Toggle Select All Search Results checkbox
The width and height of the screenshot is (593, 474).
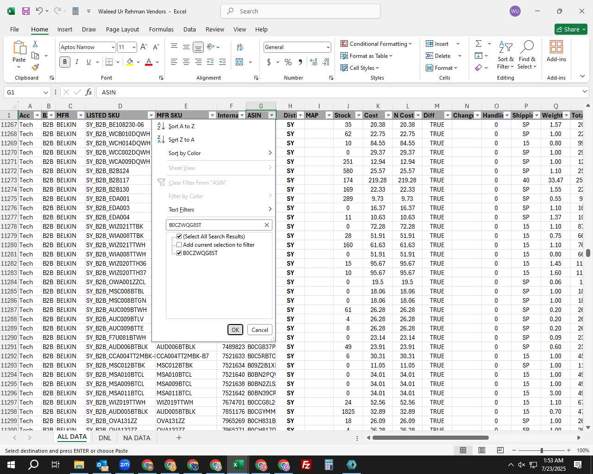pyautogui.click(x=179, y=236)
